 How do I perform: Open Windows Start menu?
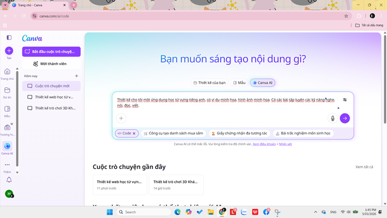point(109,212)
